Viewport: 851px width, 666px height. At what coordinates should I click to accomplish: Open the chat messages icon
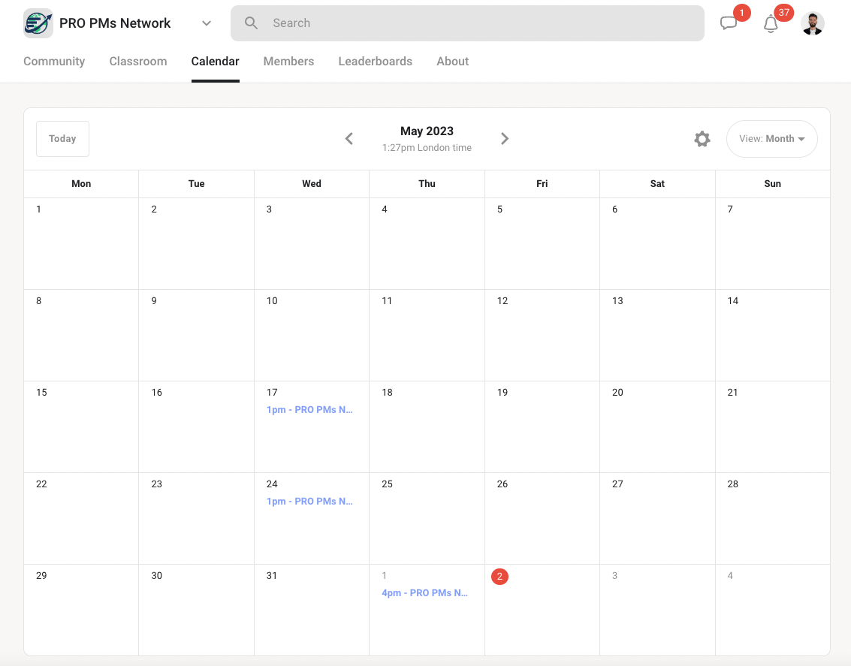pyautogui.click(x=729, y=23)
